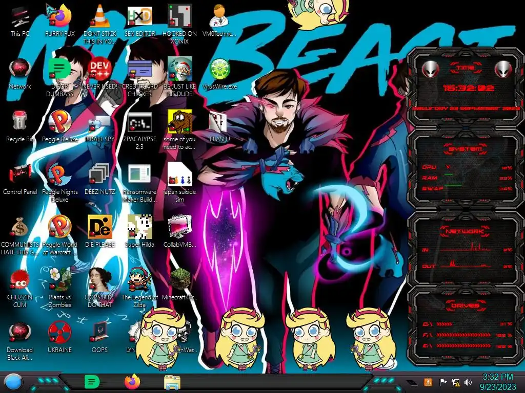Launch Firefox from the taskbar

click(x=132, y=382)
